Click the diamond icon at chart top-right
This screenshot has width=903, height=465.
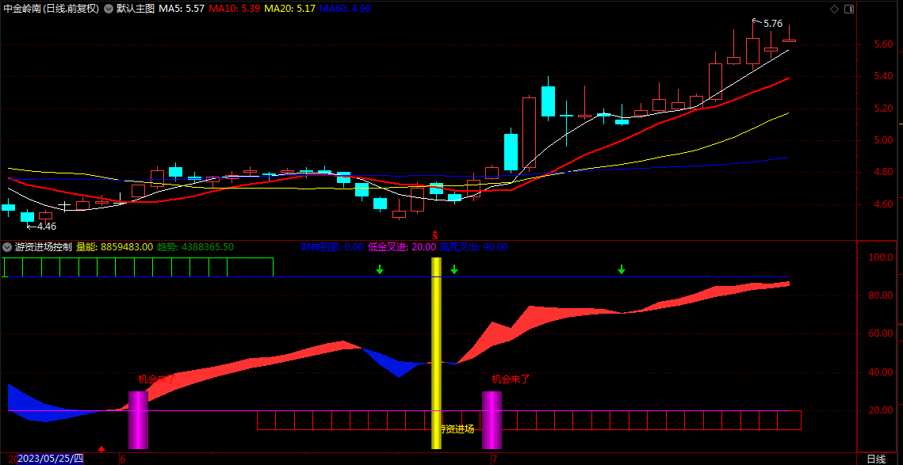(x=834, y=10)
